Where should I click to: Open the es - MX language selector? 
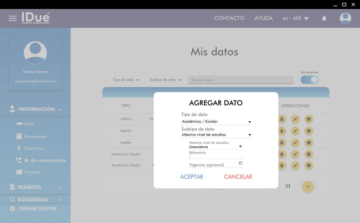(x=296, y=19)
